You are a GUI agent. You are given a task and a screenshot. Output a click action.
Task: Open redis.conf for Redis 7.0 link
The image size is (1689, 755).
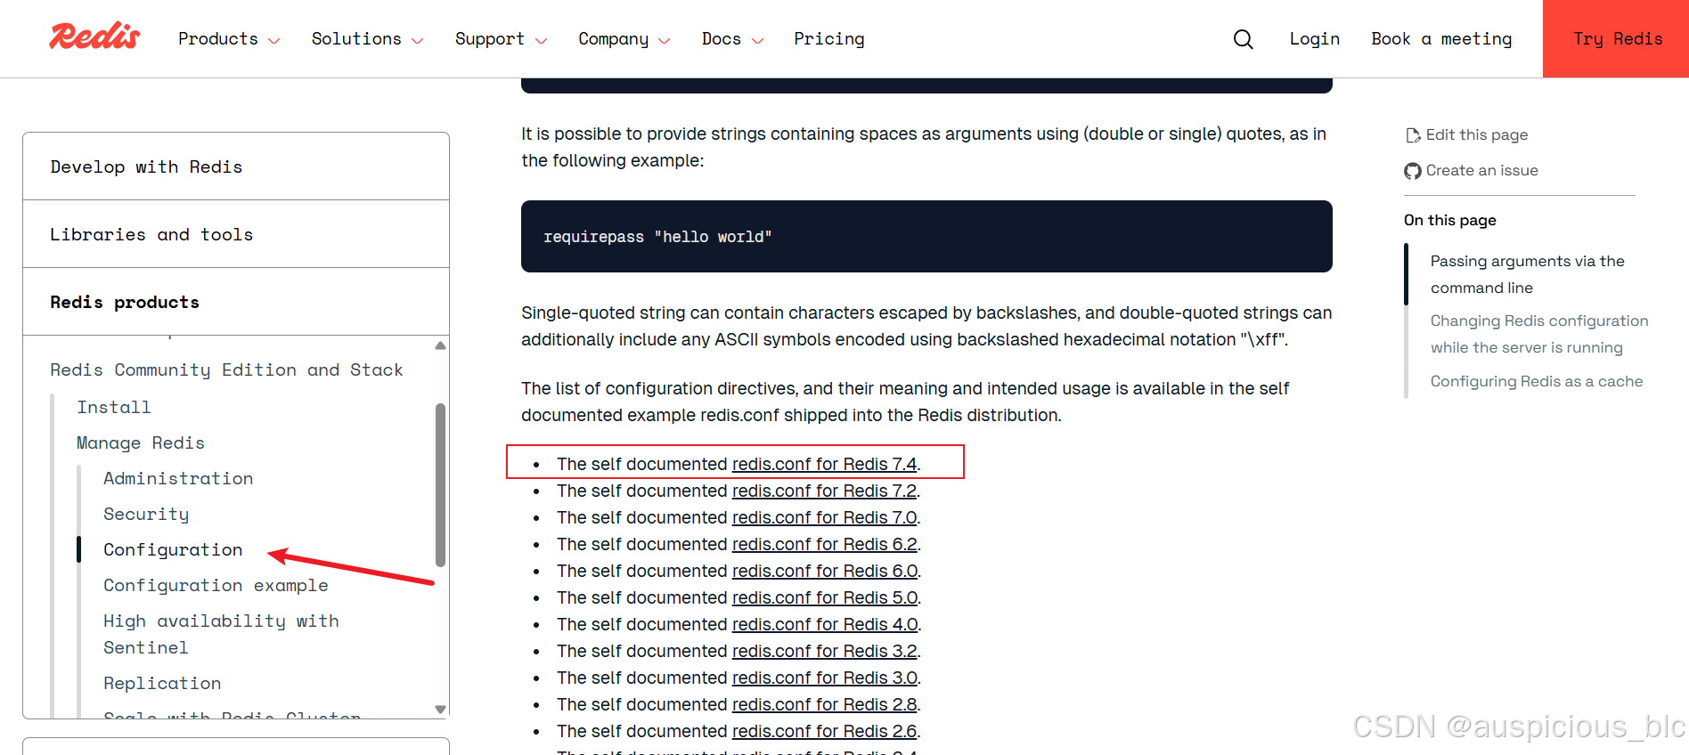[825, 517]
